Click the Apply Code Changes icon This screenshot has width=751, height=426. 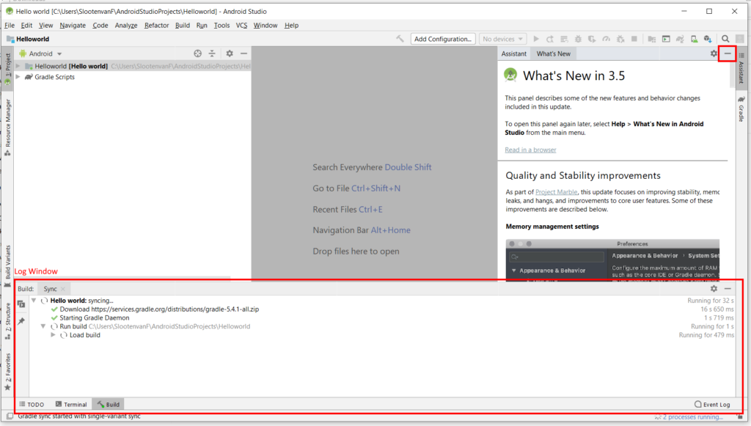[x=564, y=39]
